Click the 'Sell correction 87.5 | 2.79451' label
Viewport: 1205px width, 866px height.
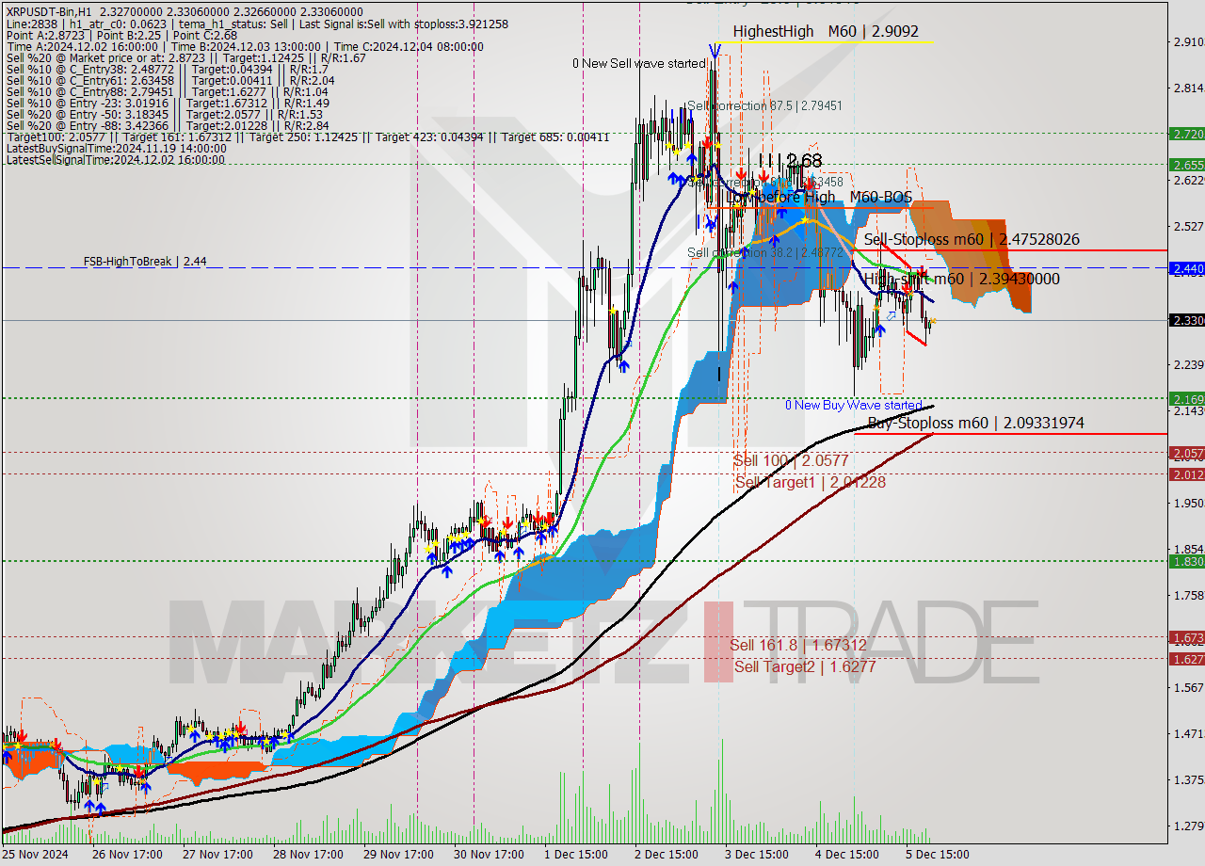click(764, 105)
